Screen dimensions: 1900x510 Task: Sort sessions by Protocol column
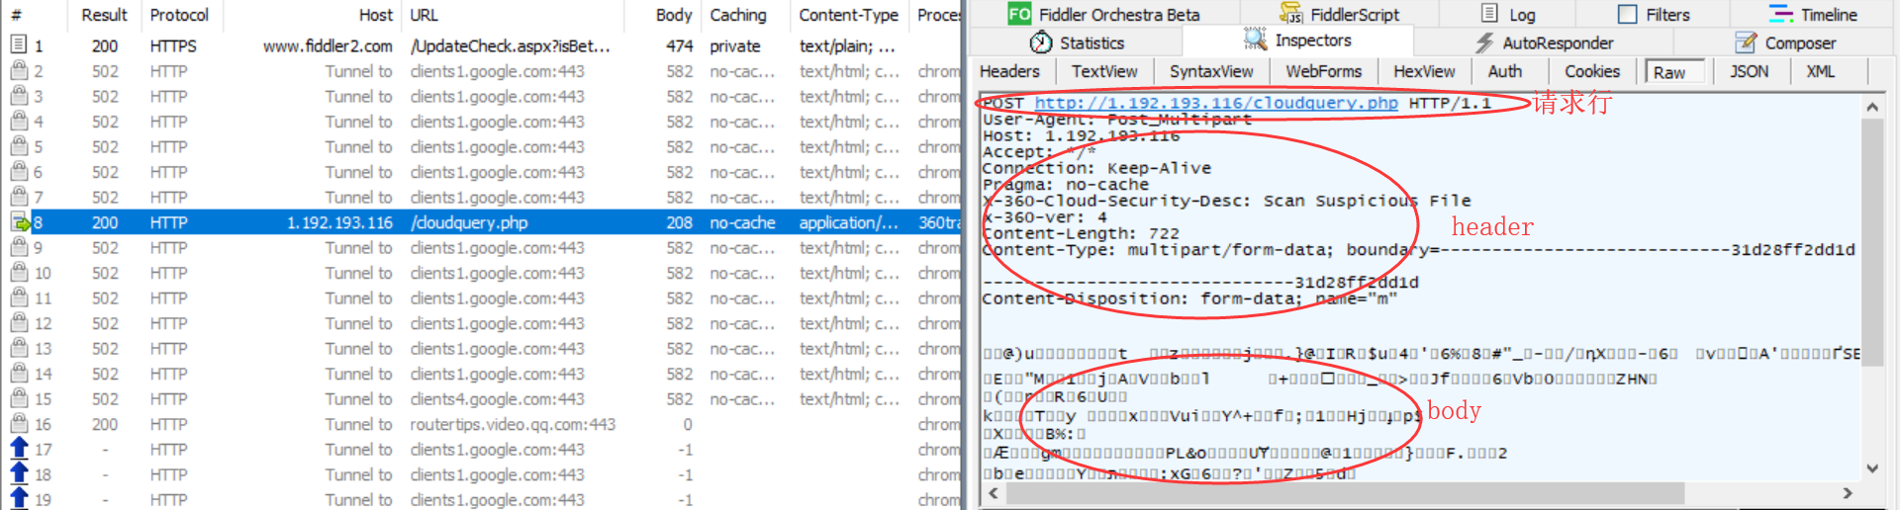coord(179,15)
